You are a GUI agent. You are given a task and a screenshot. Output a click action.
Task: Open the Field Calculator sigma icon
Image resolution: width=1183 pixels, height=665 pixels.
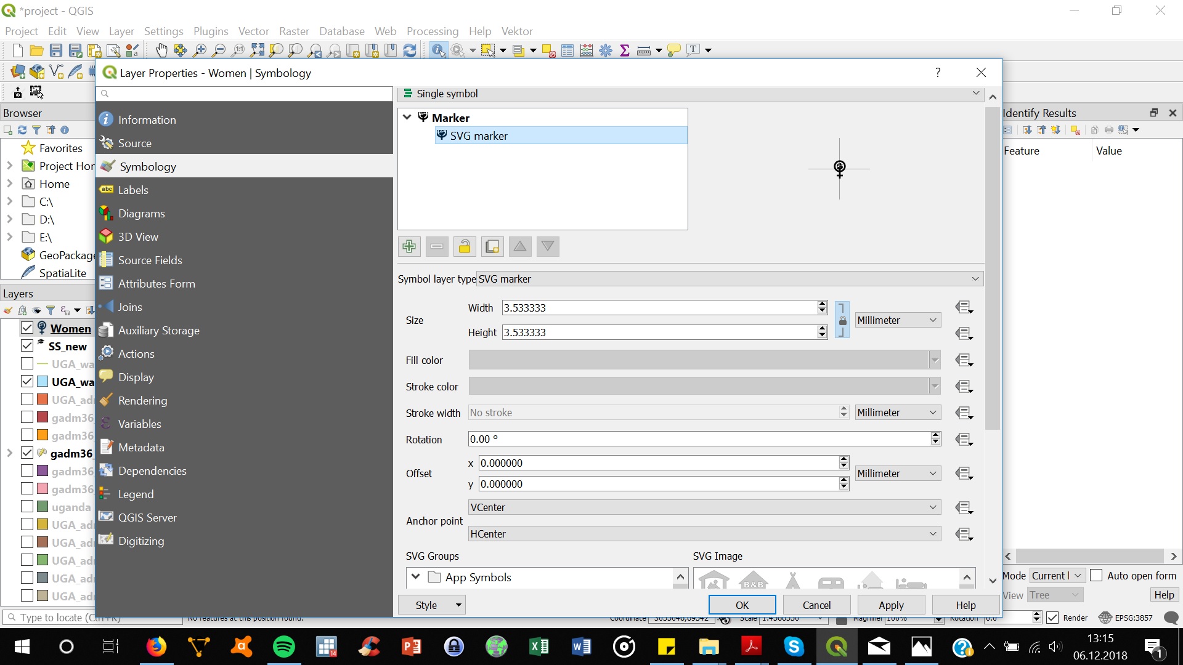pos(625,50)
